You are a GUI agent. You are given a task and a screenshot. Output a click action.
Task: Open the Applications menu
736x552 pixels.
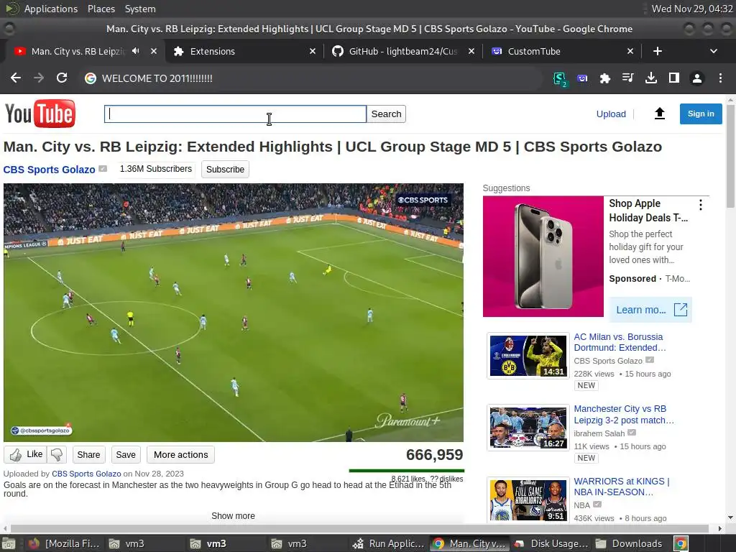point(51,9)
